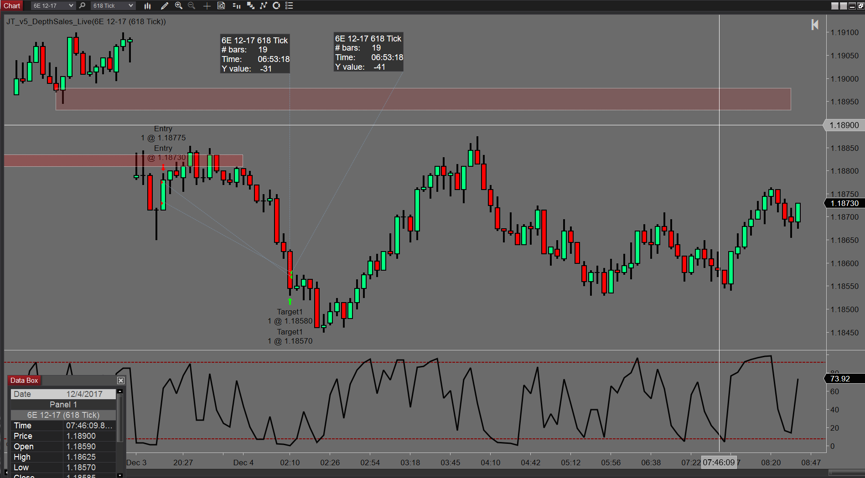The height and width of the screenshot is (478, 865).
Task: Close the Data Box panel
Action: 121,380
